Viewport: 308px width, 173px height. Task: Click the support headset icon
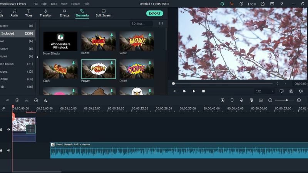(222, 4)
